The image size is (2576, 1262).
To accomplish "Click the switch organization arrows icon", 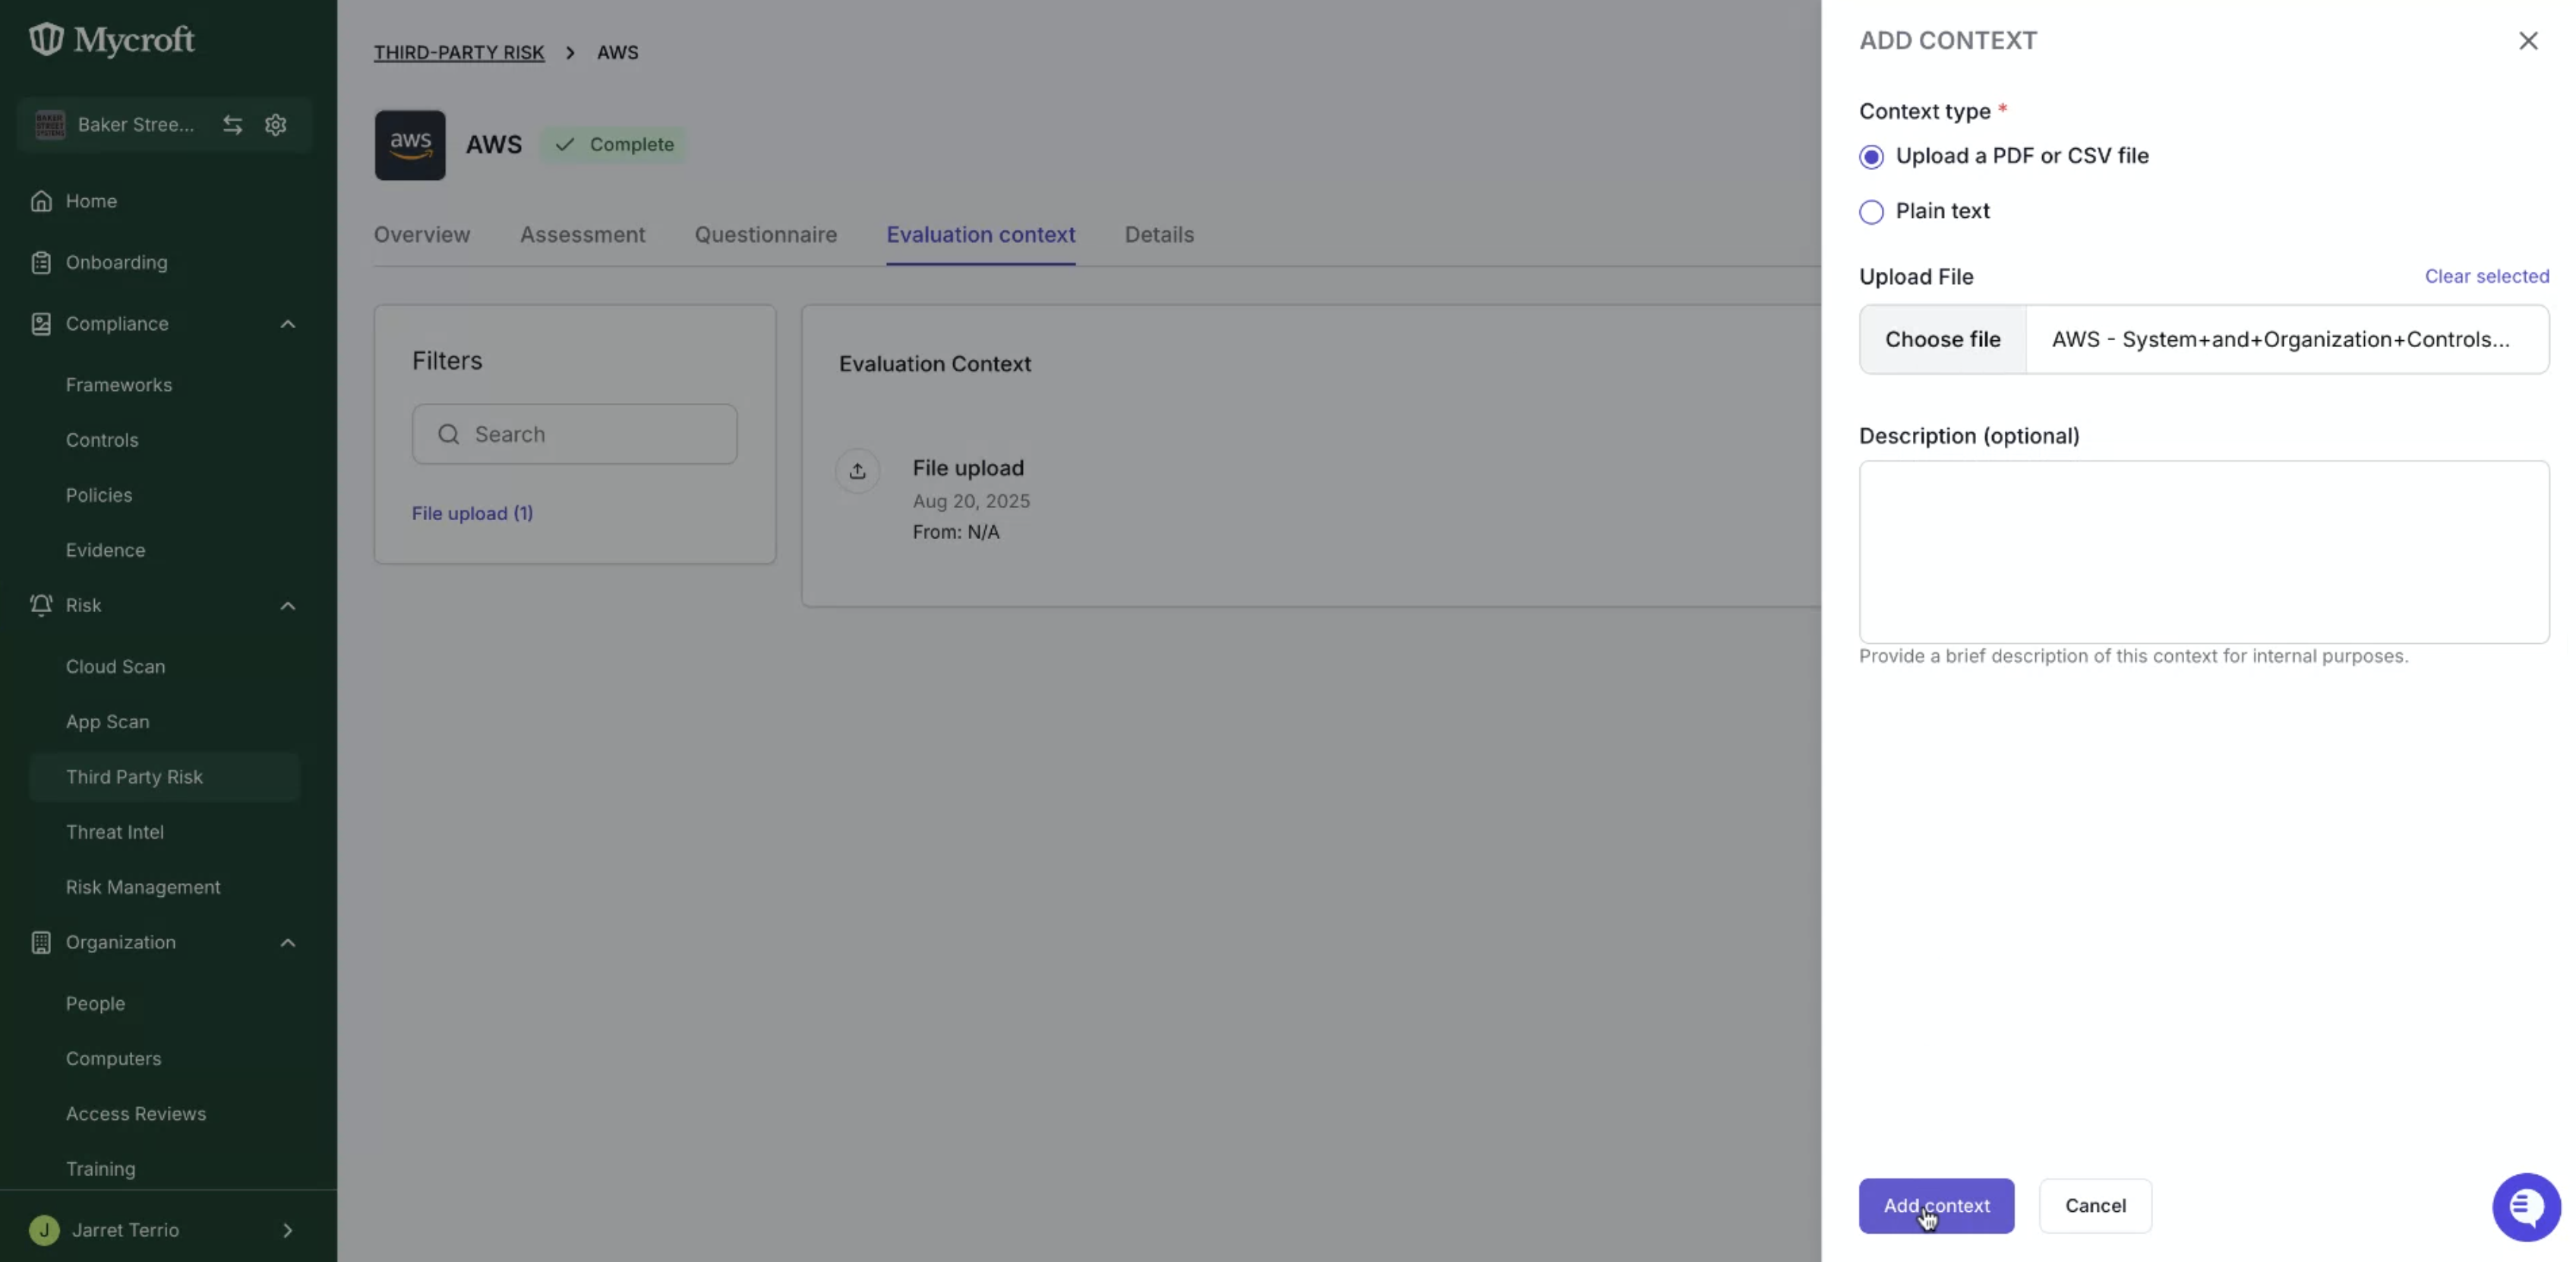I will tap(232, 125).
